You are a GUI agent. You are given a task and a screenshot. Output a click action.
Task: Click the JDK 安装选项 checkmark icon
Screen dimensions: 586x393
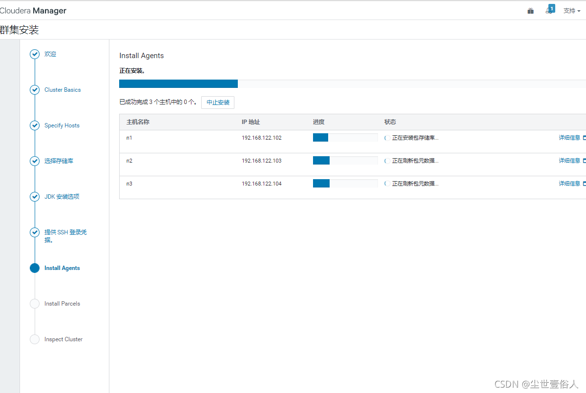(35, 197)
